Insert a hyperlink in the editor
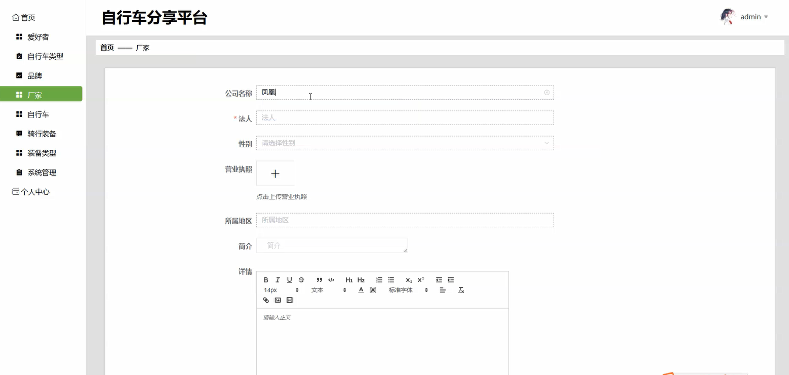Screen dimensions: 789x375 click(266, 300)
